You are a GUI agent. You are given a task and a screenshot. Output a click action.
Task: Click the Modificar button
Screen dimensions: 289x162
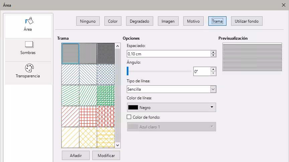pyautogui.click(x=106, y=155)
